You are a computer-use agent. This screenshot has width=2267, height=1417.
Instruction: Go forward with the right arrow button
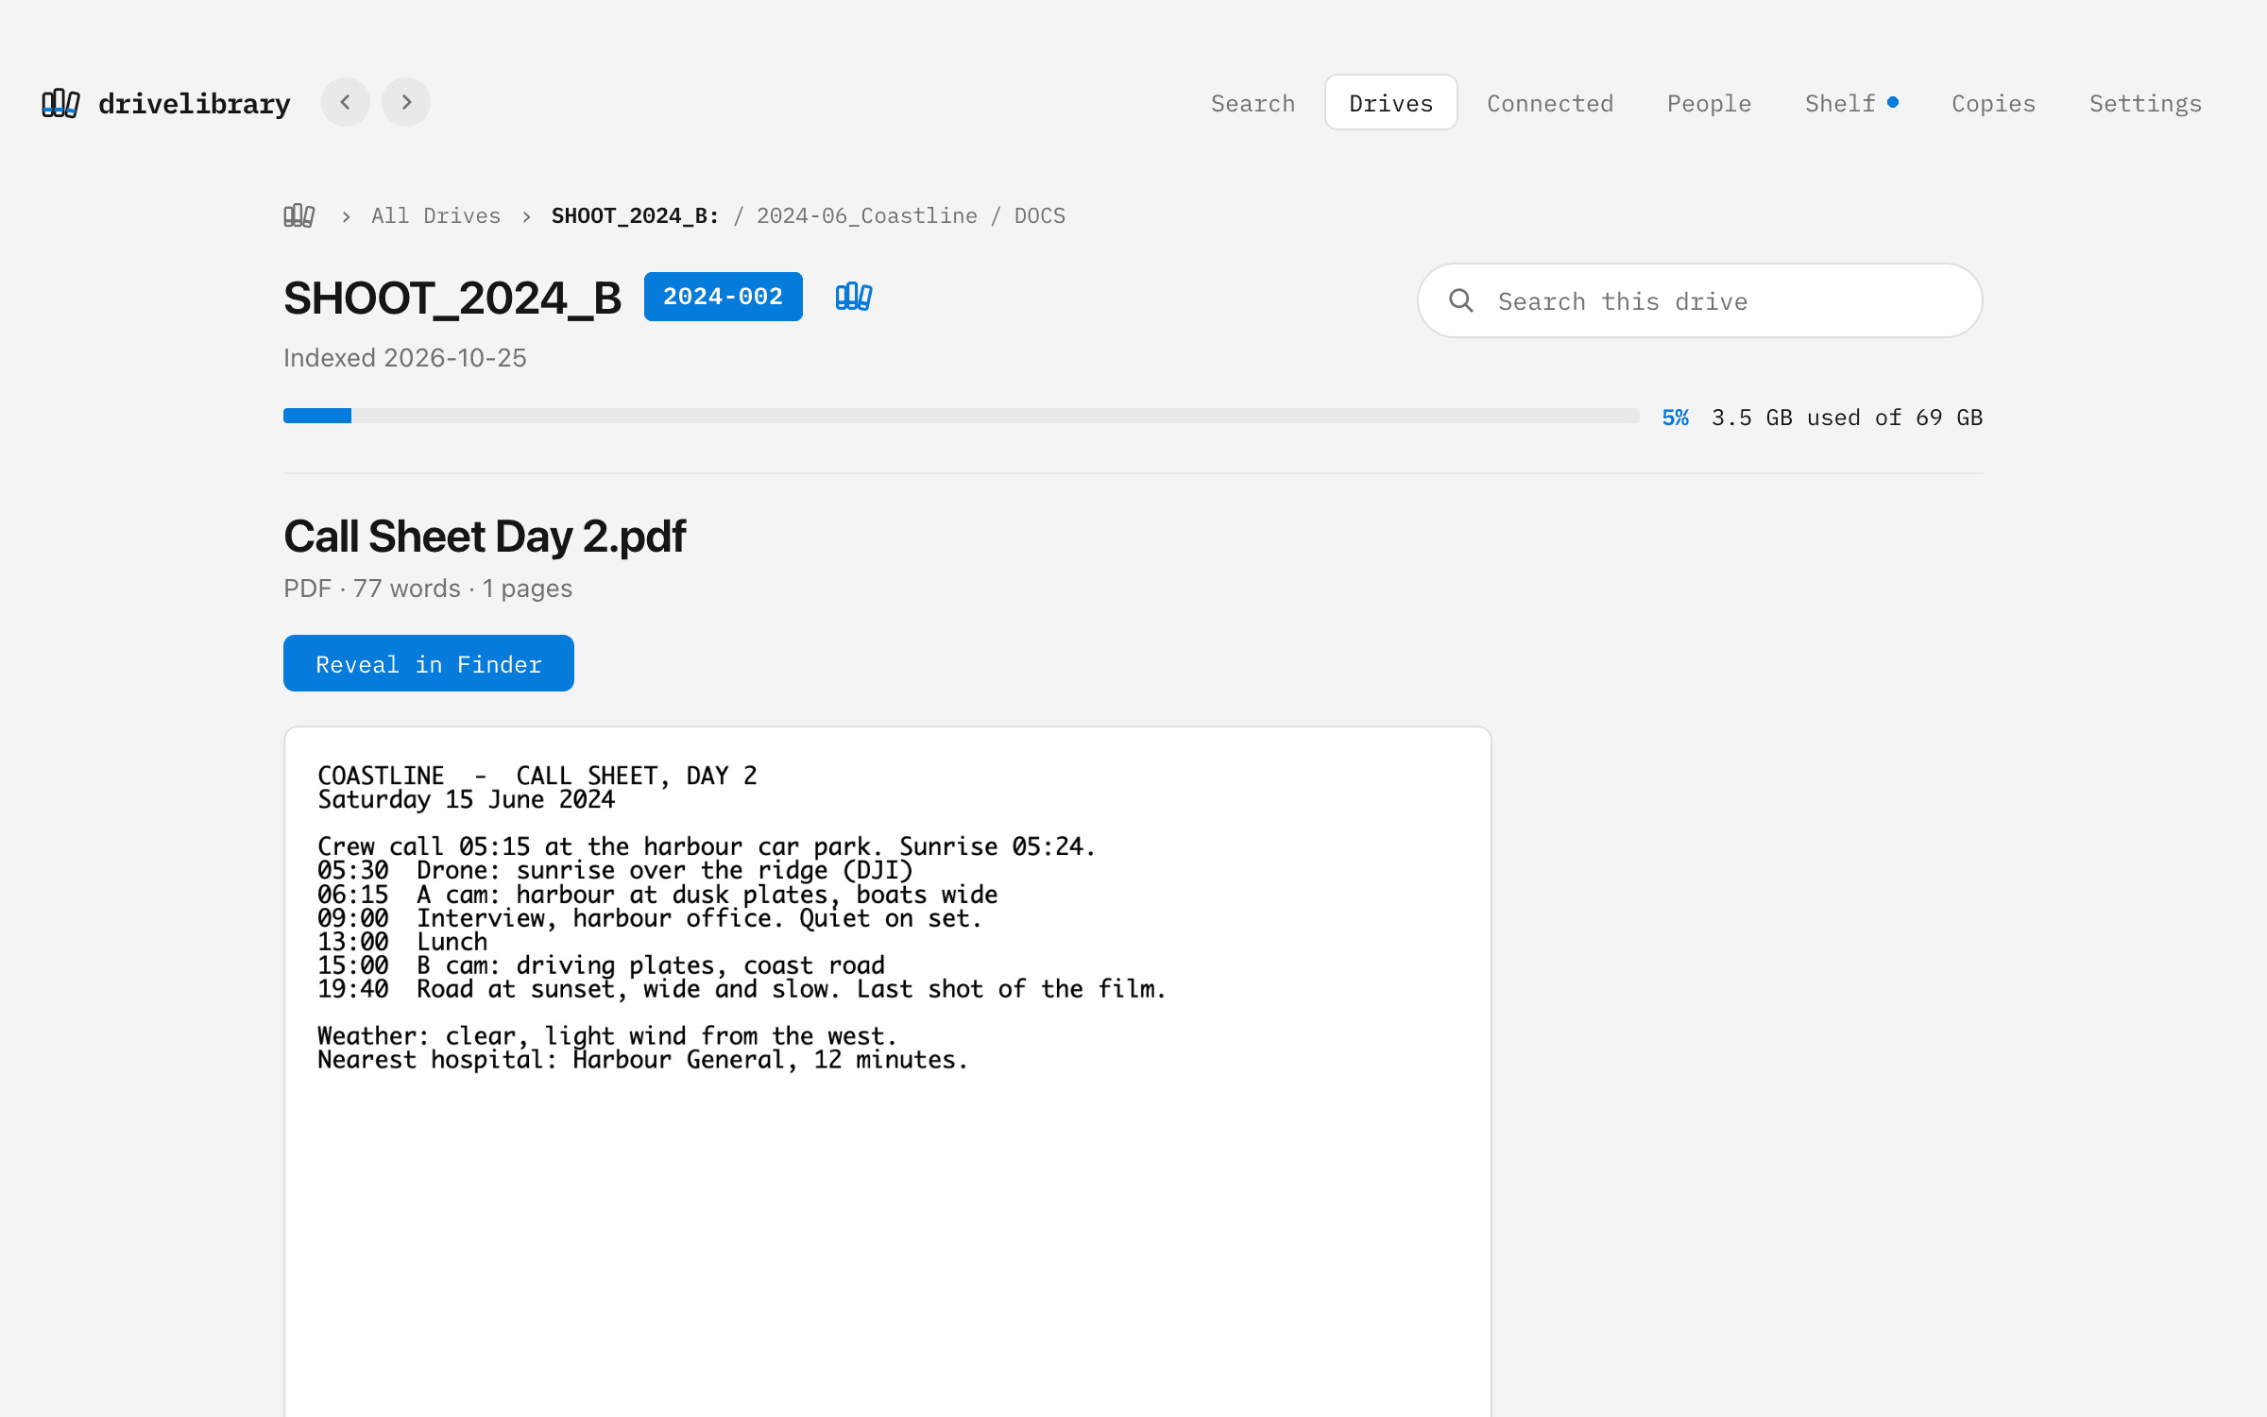(406, 102)
